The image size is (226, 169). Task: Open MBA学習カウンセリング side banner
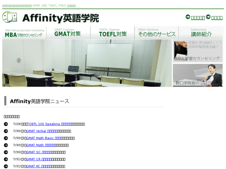click(x=198, y=51)
